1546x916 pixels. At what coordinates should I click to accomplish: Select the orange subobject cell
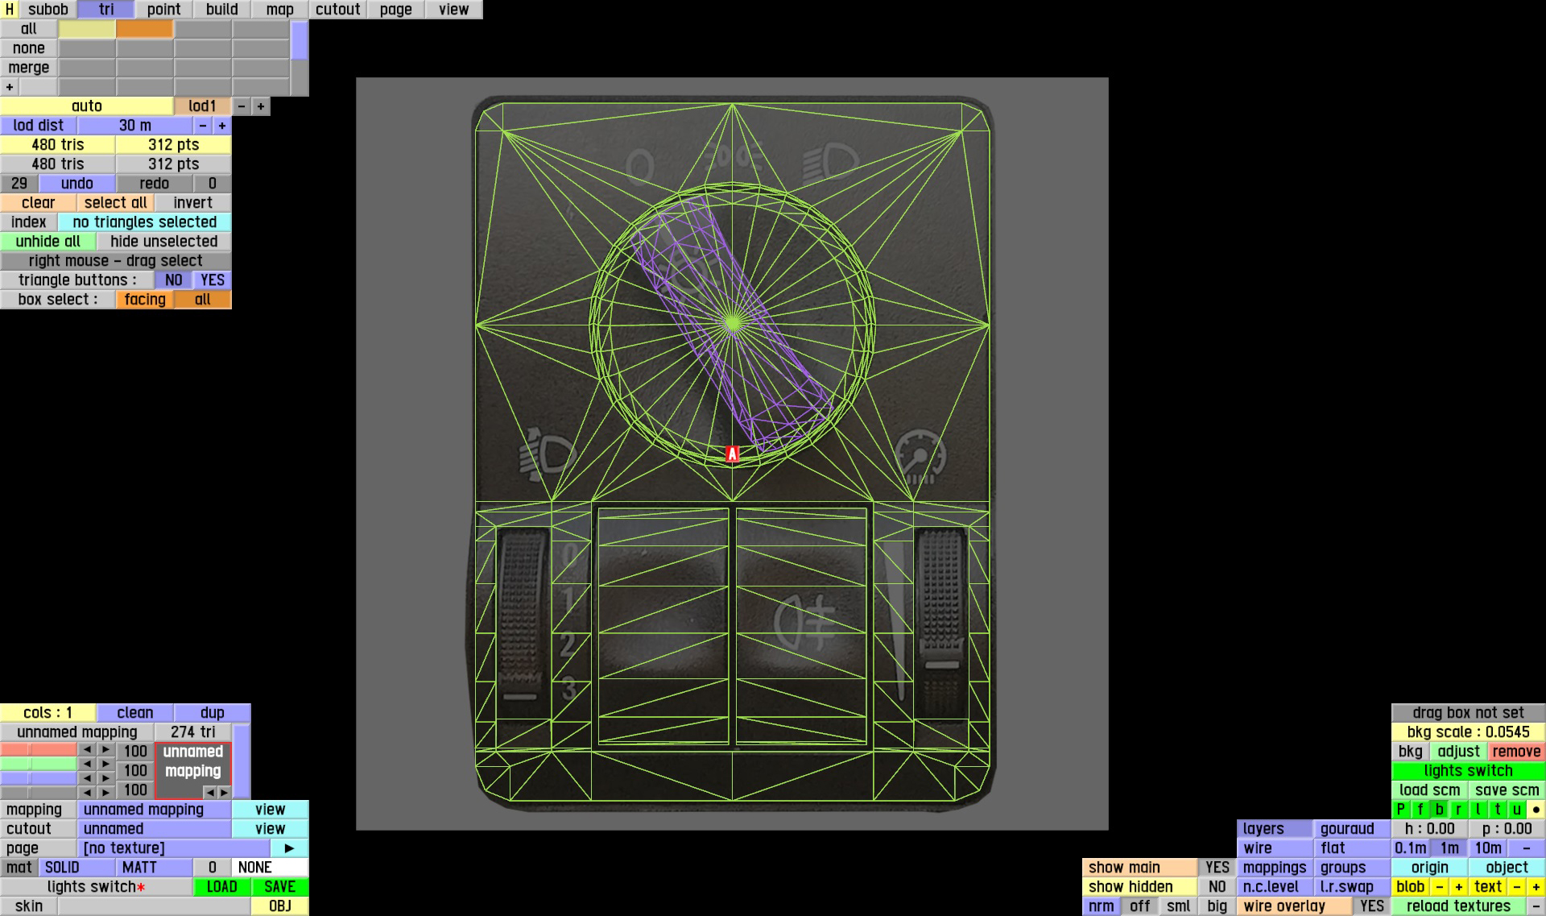144,29
